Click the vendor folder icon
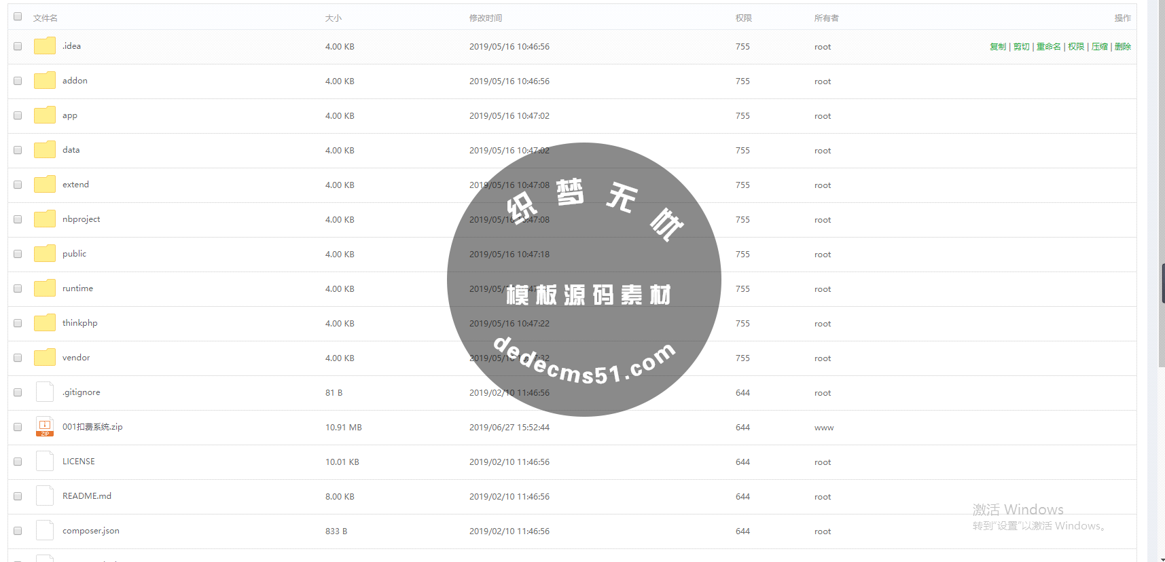The image size is (1165, 562). click(x=45, y=358)
